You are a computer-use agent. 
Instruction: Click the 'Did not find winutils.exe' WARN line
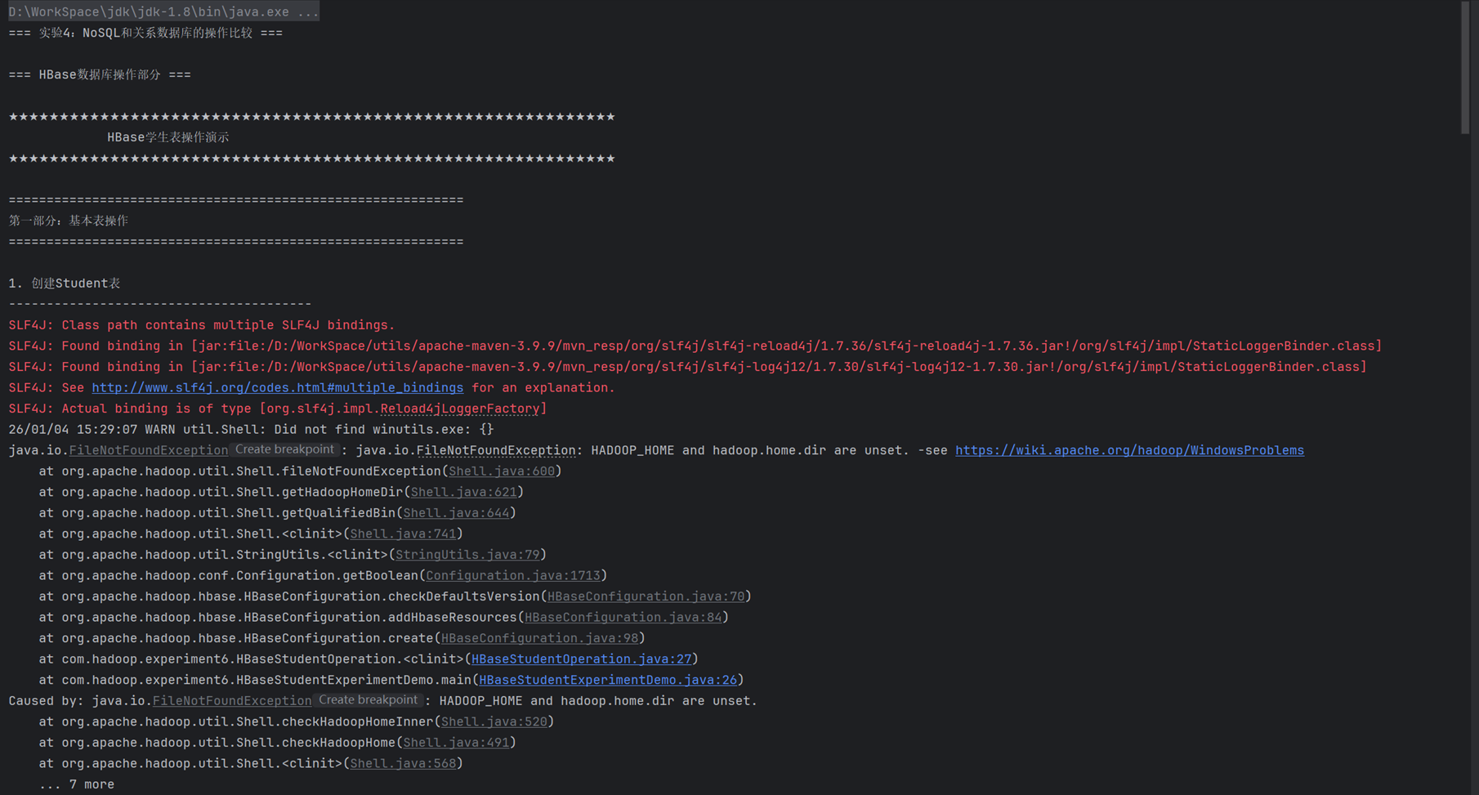251,429
